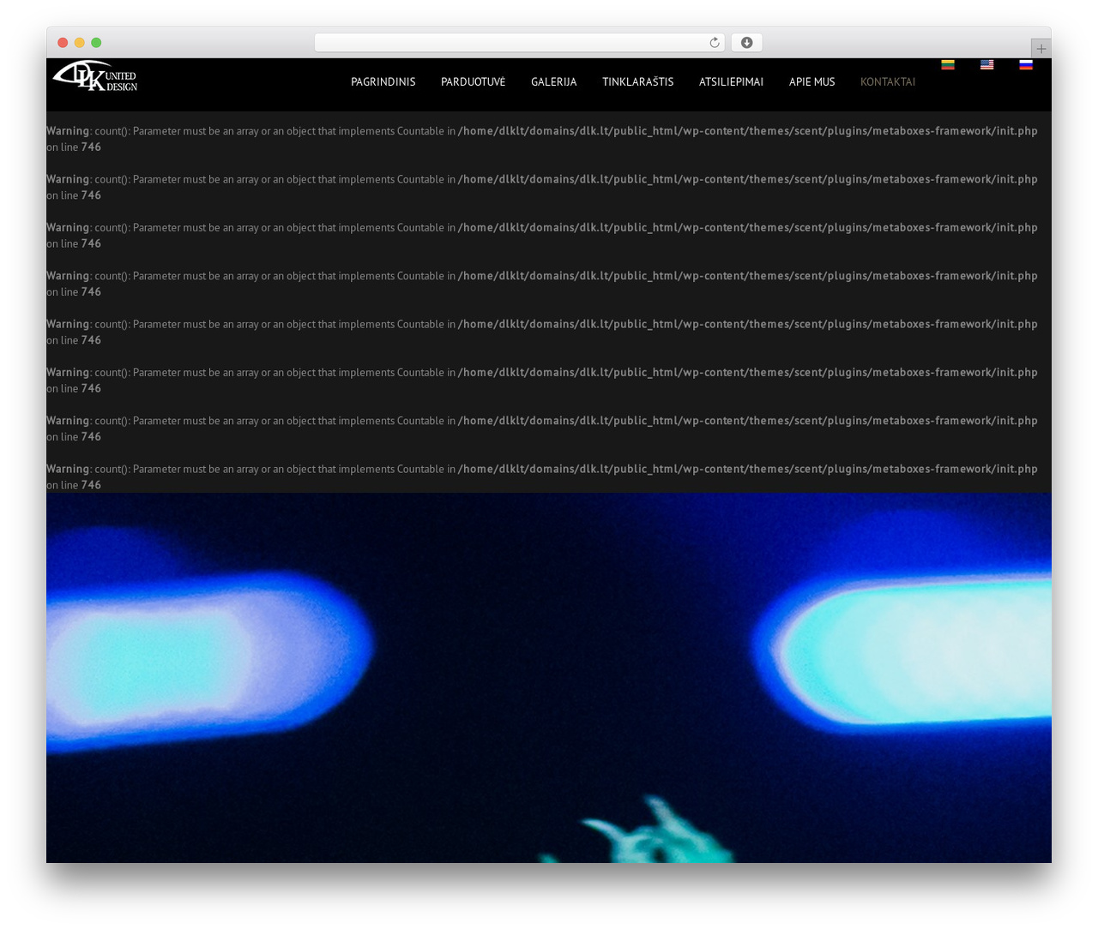1098x929 pixels.
Task: Open the APIE MUS link
Action: coord(812,82)
